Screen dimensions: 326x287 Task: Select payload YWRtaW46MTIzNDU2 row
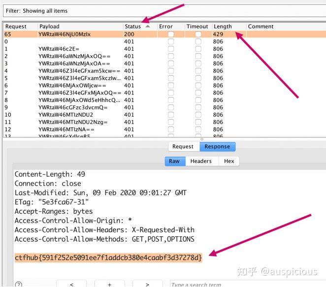click(x=65, y=115)
